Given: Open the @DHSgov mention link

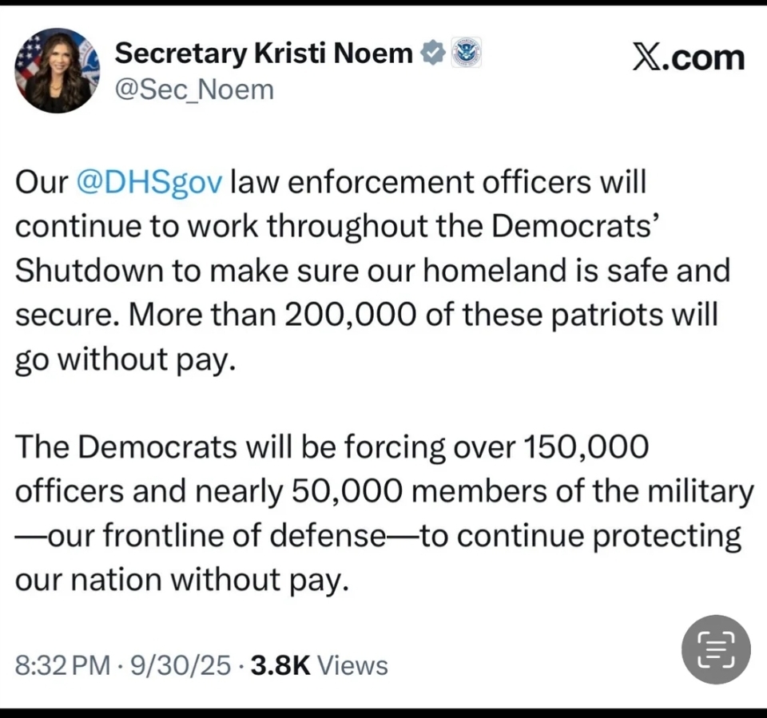Looking at the screenshot, I should click(x=149, y=182).
